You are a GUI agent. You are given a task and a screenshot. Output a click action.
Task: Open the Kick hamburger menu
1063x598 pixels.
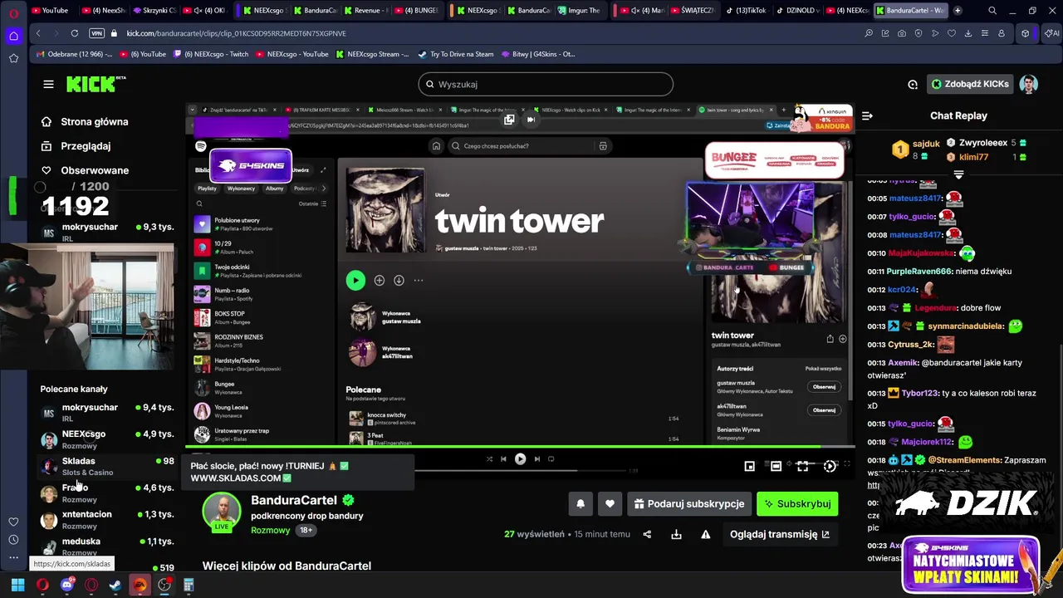click(48, 84)
